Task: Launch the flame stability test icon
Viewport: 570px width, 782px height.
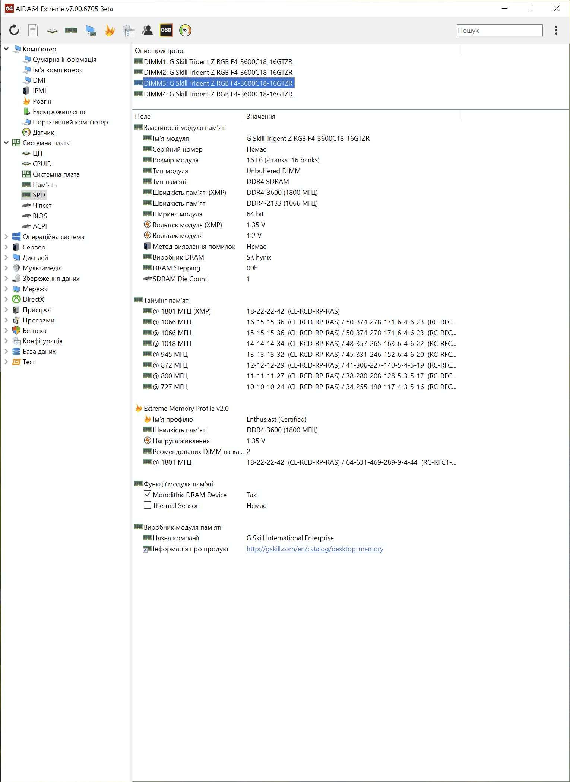Action: [110, 30]
